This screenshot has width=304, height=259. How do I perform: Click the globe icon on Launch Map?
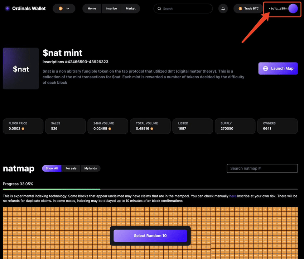point(265,68)
